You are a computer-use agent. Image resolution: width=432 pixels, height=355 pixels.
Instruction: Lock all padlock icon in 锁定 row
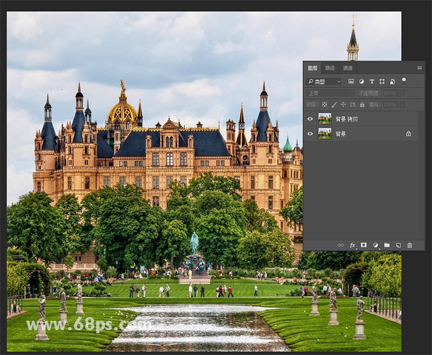coord(362,105)
